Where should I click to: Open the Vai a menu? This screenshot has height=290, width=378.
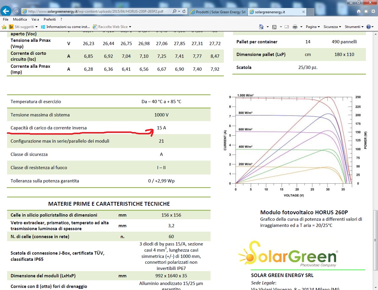pos(35,19)
